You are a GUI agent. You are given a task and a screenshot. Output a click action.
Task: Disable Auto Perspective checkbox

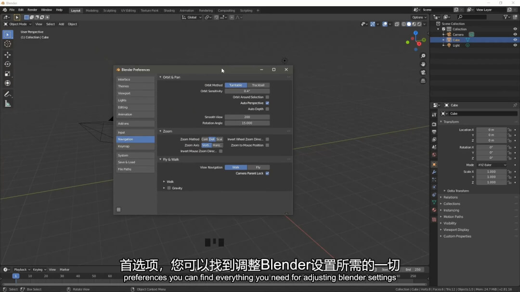tap(267, 103)
